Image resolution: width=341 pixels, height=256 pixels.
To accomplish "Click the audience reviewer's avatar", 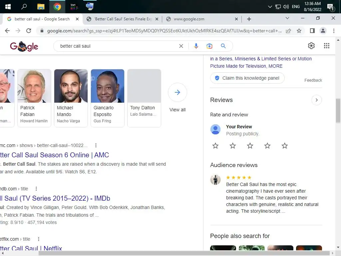I will (215, 180).
